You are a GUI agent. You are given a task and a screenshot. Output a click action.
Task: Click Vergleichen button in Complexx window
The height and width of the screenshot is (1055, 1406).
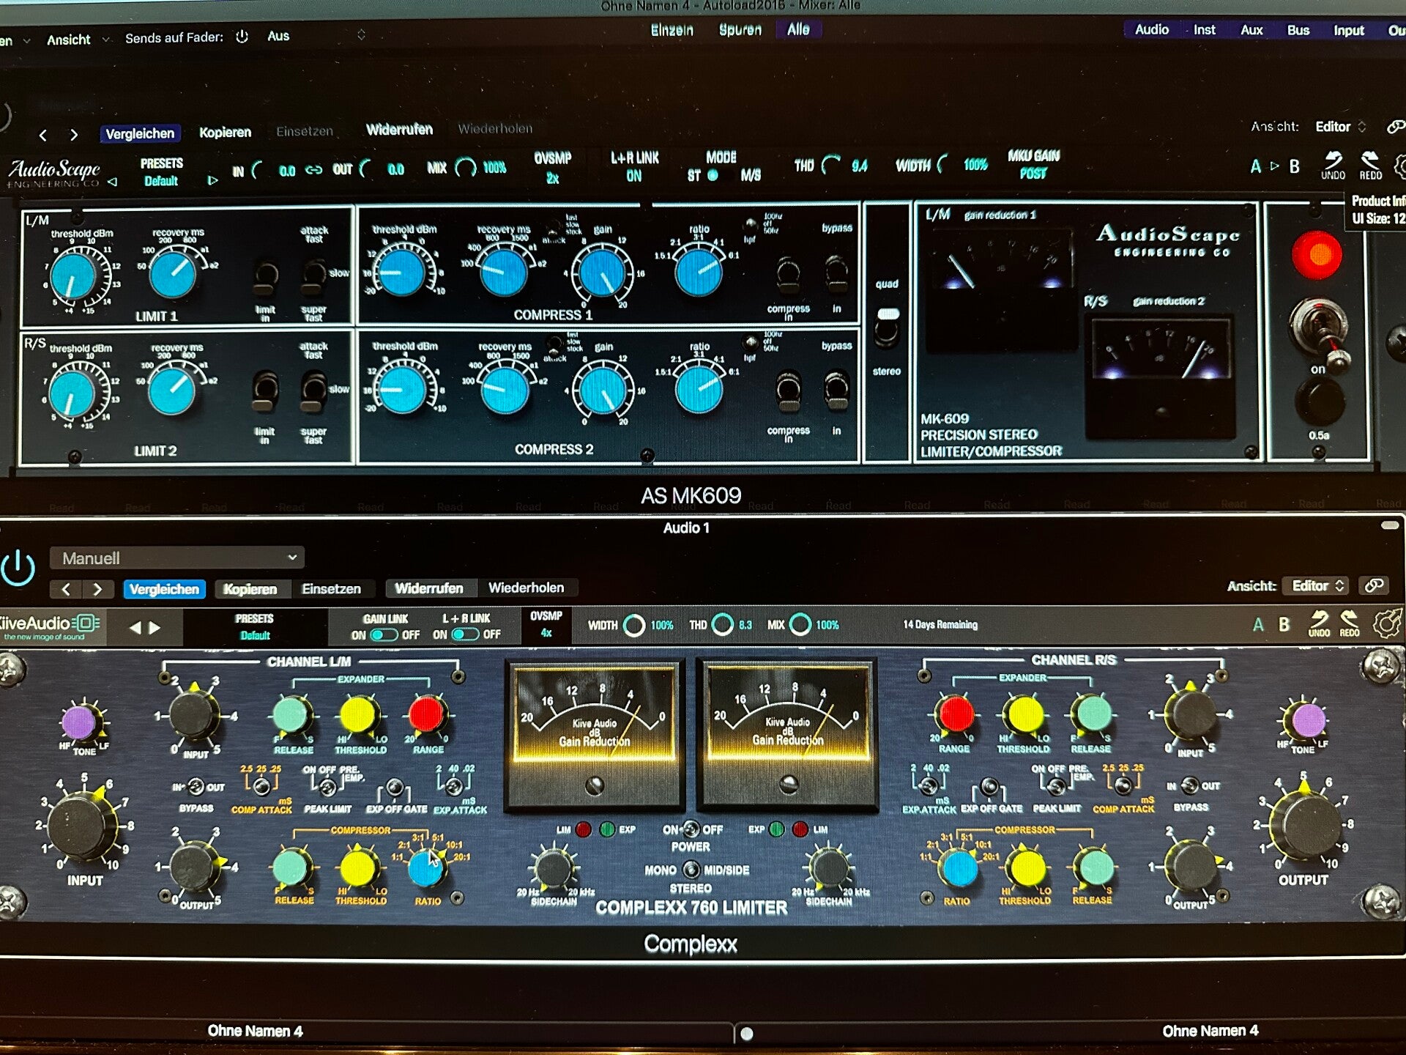tap(164, 589)
